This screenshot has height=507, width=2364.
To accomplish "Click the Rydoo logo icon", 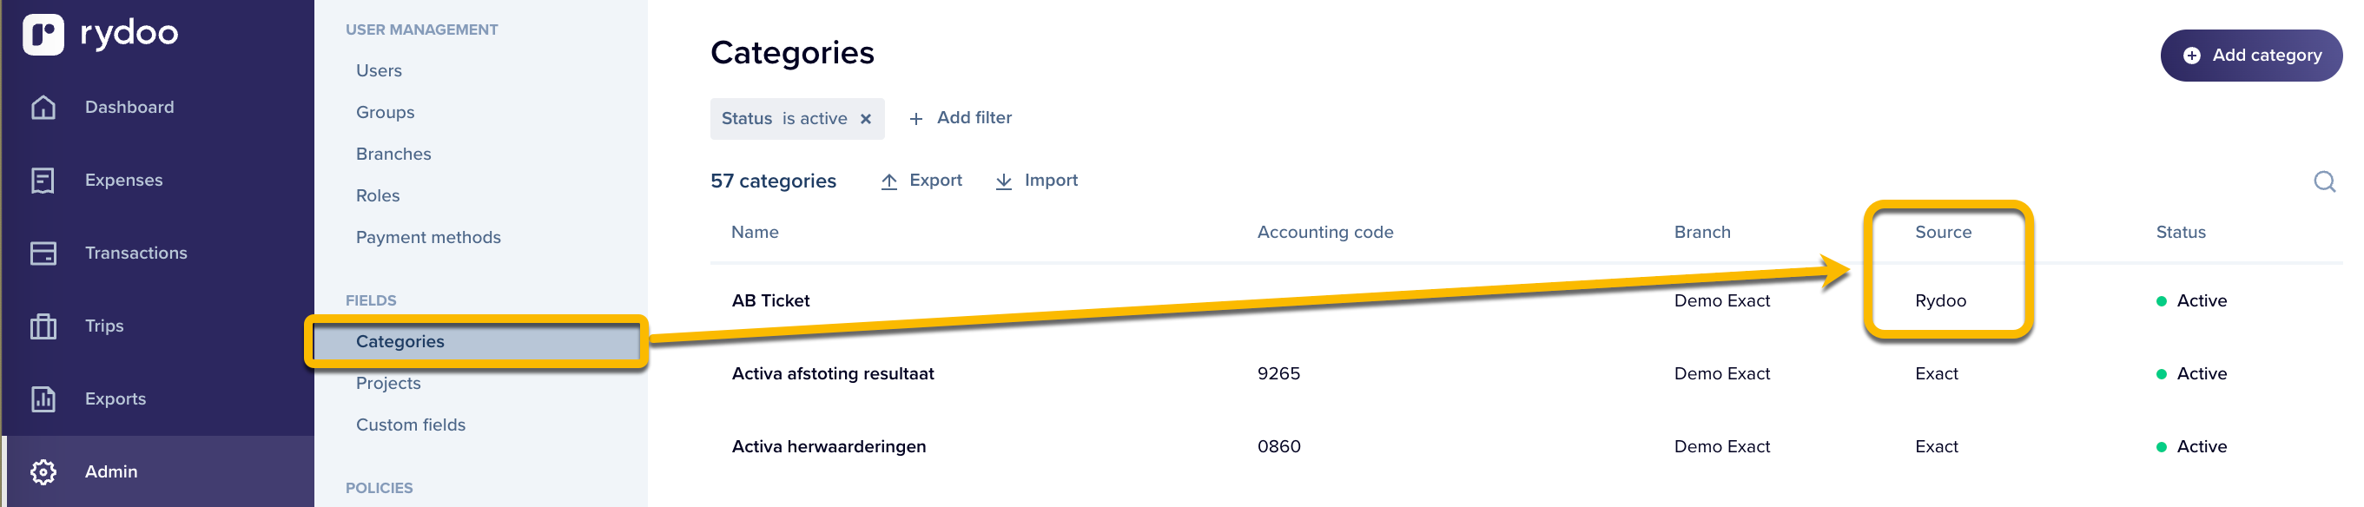I will point(43,35).
